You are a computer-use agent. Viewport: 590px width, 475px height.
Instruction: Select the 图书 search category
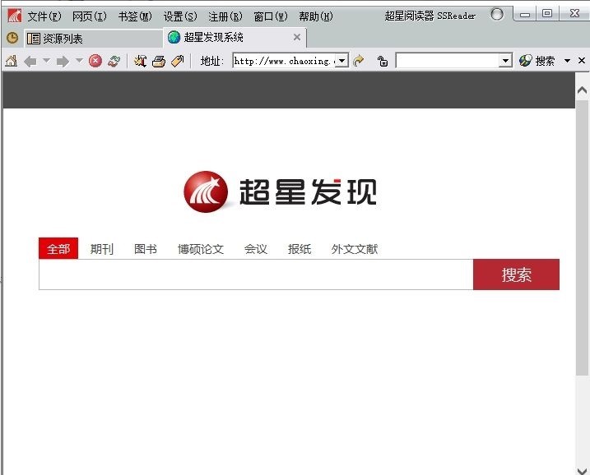pyautogui.click(x=146, y=249)
